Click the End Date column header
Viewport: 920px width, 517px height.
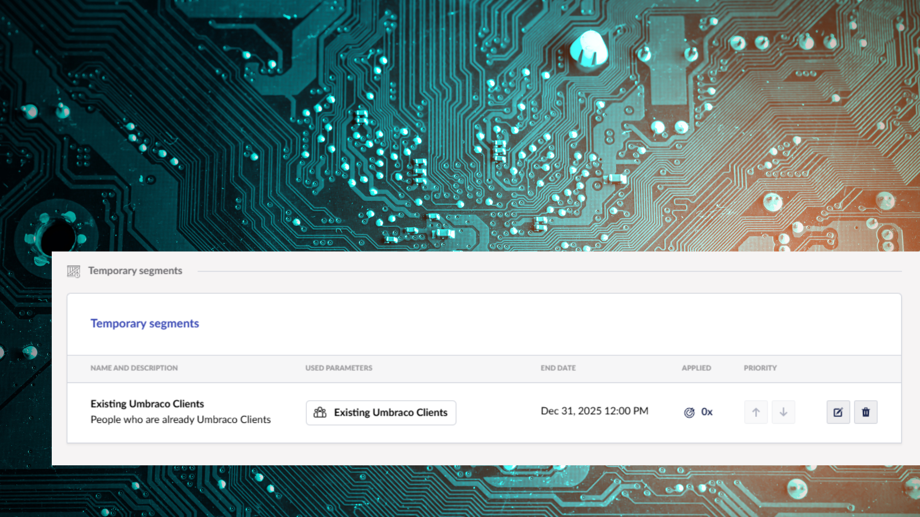(558, 368)
